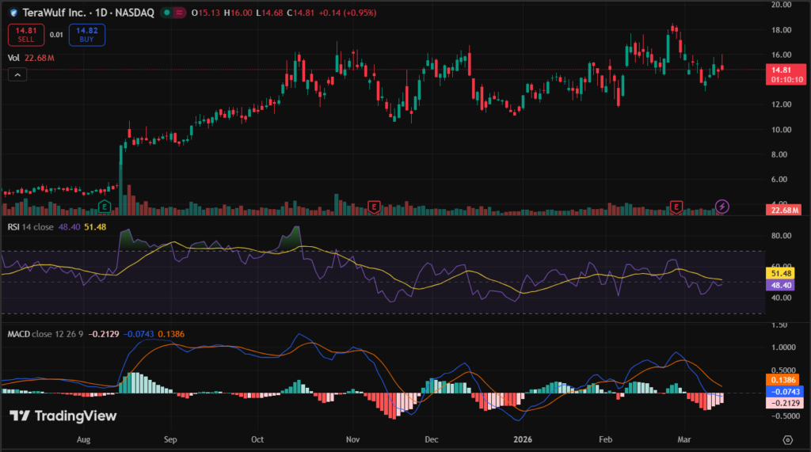Click the purple lightning bolt event icon

[722, 207]
